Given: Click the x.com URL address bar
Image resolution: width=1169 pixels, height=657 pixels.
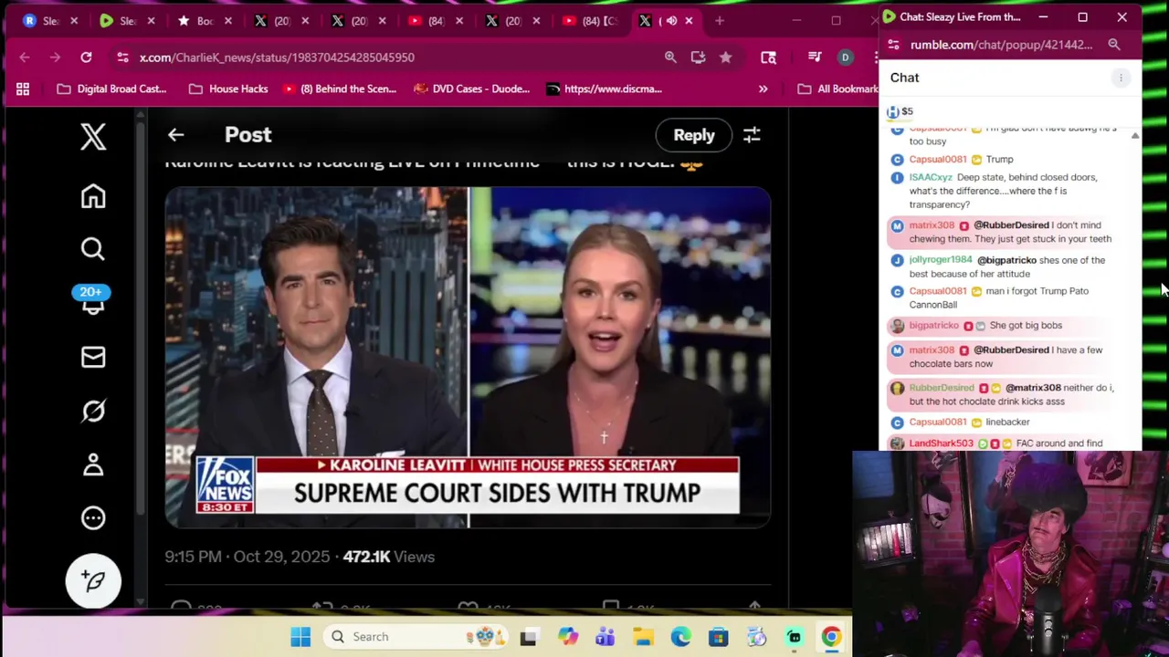Looking at the screenshot, I should (x=277, y=57).
